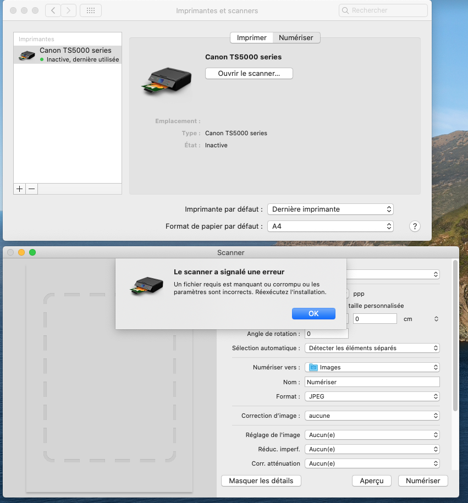Click the Scanner window vertical scrollbar
The width and height of the screenshot is (468, 503).
(455, 335)
